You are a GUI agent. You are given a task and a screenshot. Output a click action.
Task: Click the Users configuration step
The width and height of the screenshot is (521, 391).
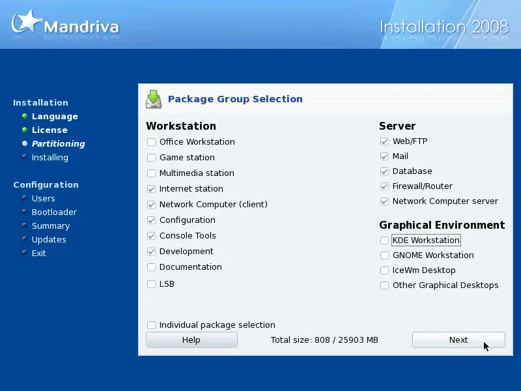point(43,199)
